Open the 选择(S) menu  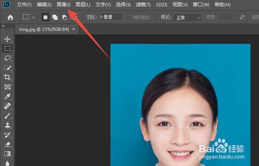123,5
